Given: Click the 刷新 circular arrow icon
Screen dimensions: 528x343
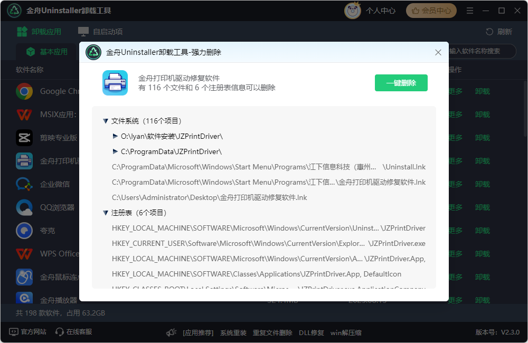Looking at the screenshot, I should pyautogui.click(x=489, y=32).
